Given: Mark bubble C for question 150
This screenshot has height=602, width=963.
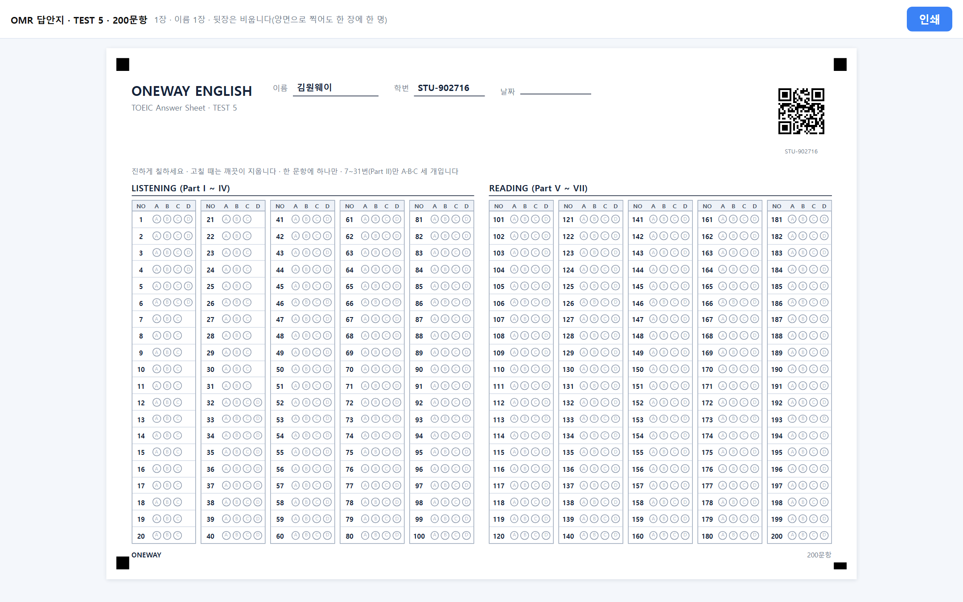Looking at the screenshot, I should (675, 369).
